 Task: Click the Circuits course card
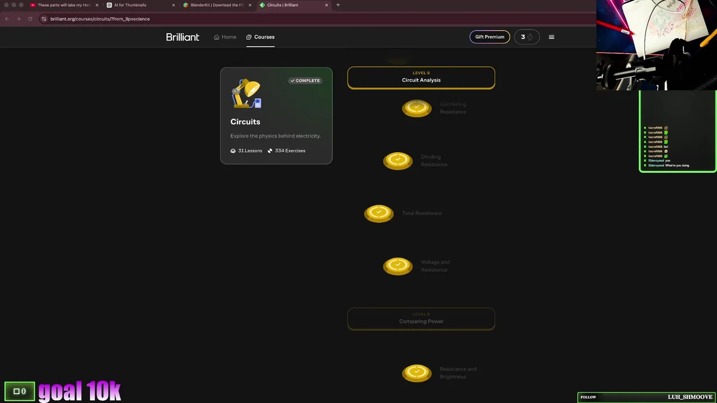(x=276, y=116)
